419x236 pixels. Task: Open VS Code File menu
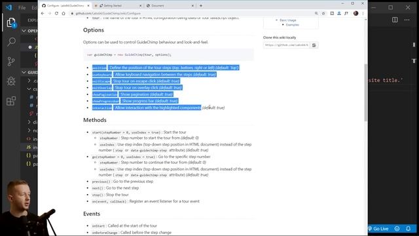22,8
